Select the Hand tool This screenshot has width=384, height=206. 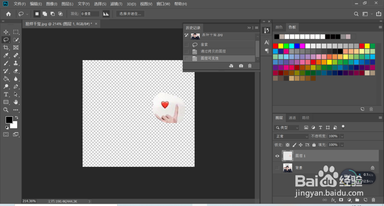16,102
